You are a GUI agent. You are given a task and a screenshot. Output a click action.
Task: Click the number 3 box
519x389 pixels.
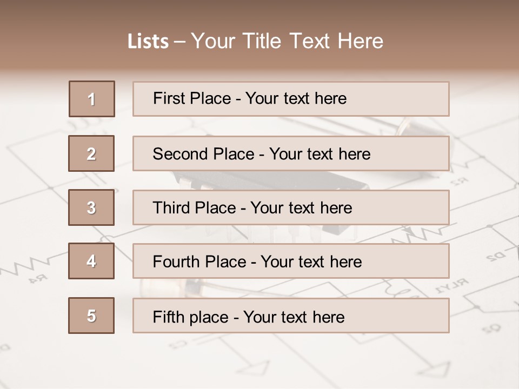pyautogui.click(x=91, y=207)
